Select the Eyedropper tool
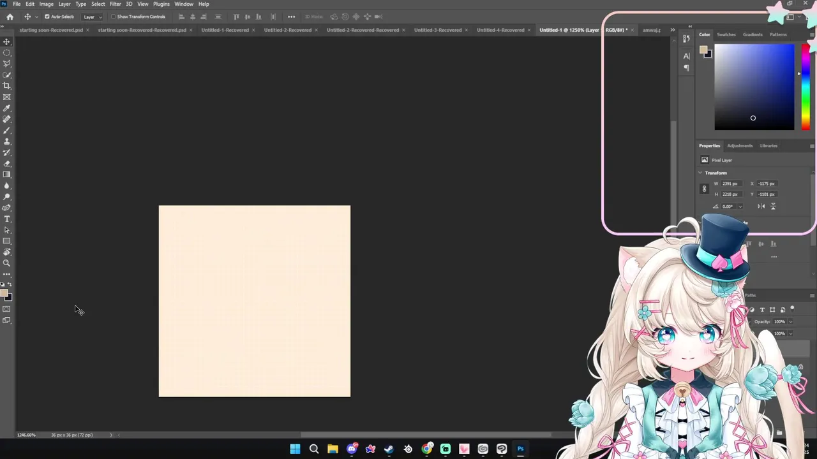Image resolution: width=817 pixels, height=459 pixels. click(x=7, y=108)
